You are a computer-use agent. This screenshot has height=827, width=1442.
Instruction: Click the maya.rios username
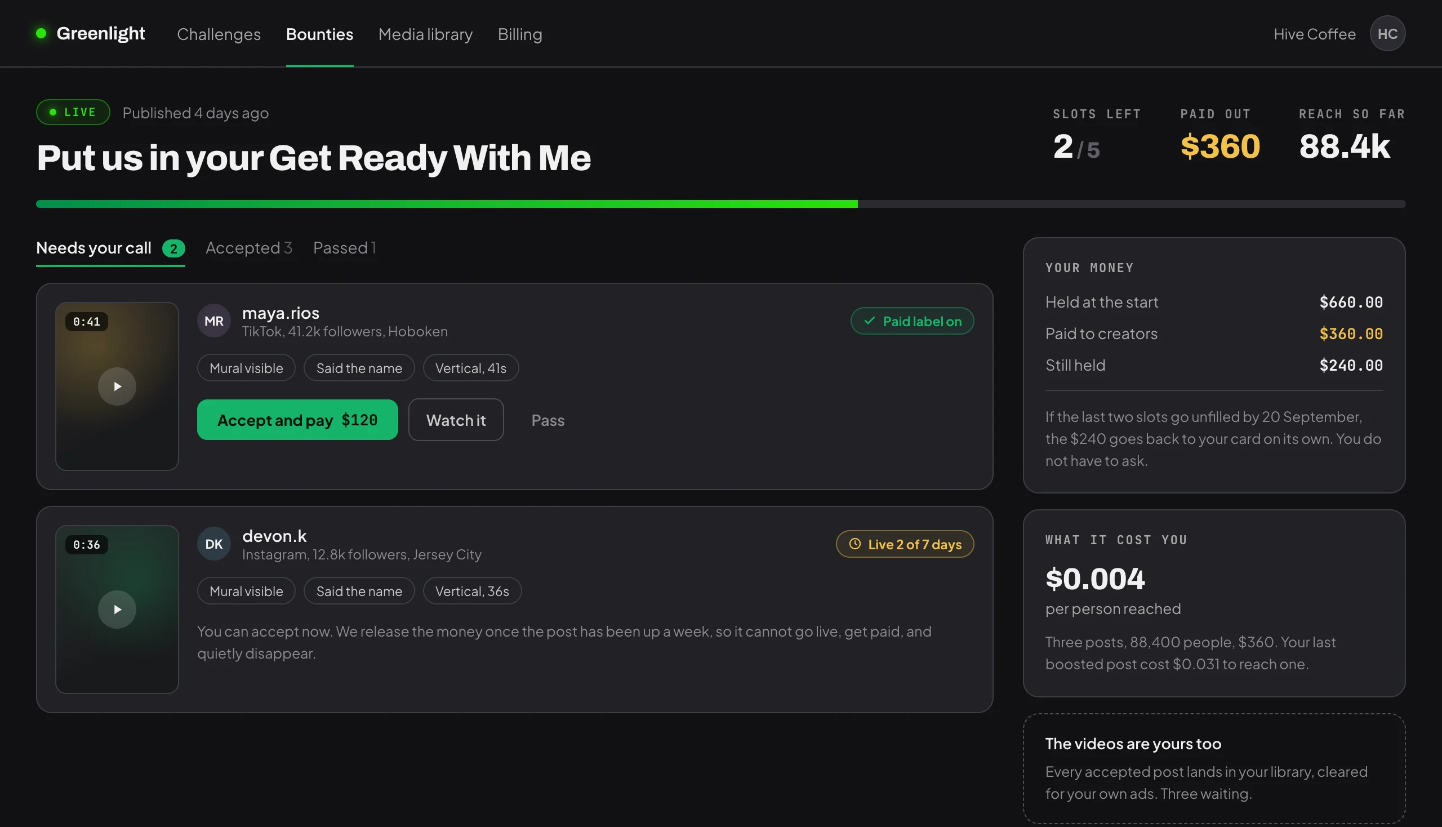[281, 313]
